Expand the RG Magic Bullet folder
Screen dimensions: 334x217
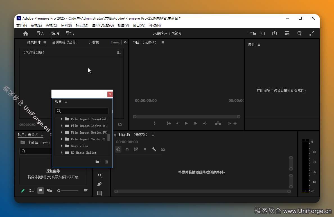[x=61, y=153]
